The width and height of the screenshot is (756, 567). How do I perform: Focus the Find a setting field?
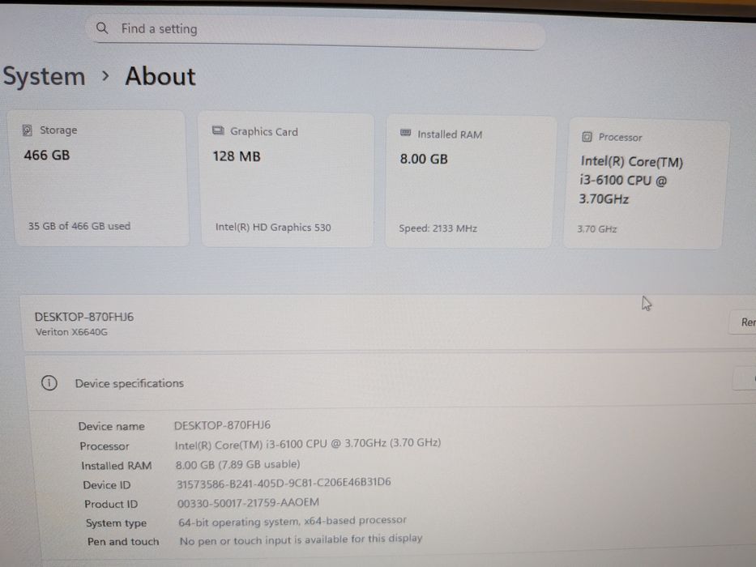pos(316,32)
